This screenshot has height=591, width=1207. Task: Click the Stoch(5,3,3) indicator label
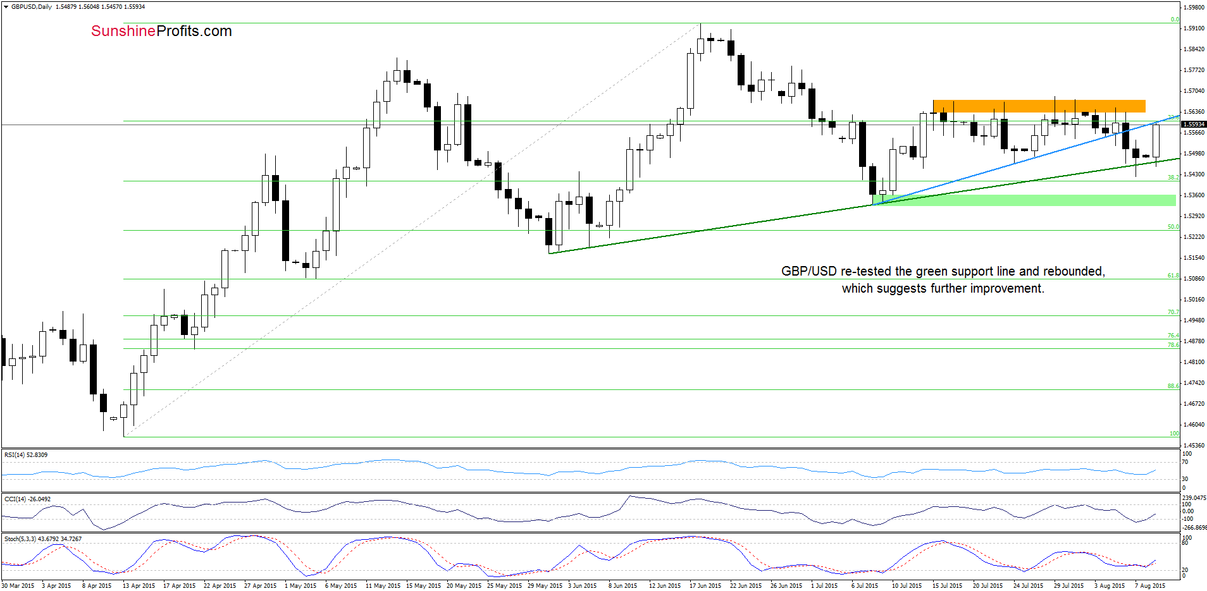pyautogui.click(x=43, y=539)
